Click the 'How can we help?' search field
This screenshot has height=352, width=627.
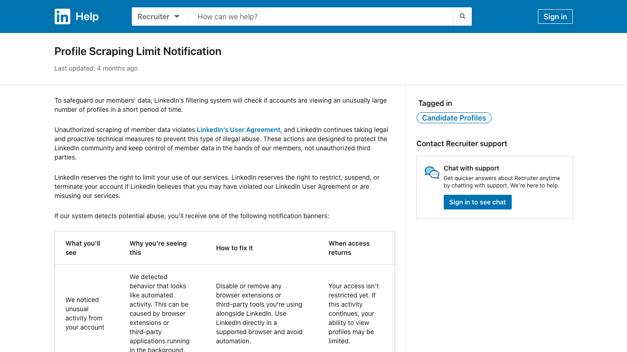click(320, 16)
